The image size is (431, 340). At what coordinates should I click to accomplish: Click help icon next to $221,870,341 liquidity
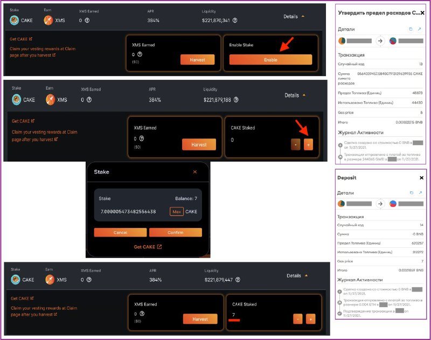point(234,20)
